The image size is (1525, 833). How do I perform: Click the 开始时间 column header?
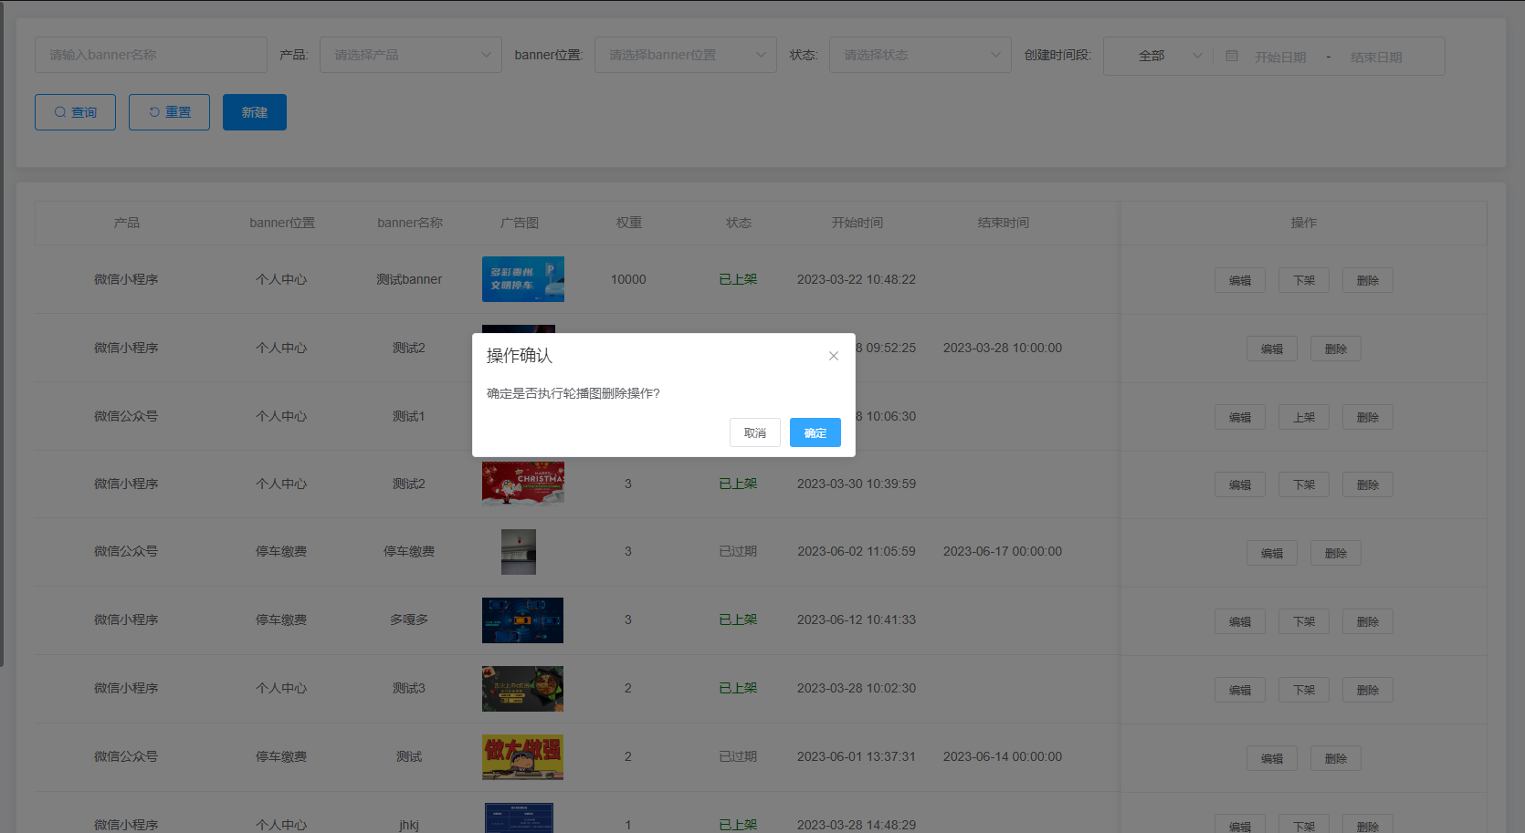tap(857, 223)
